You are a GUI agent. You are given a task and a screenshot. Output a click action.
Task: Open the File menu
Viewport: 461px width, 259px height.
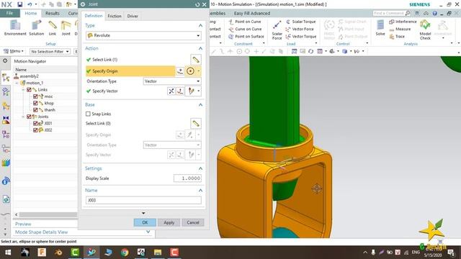(9, 13)
